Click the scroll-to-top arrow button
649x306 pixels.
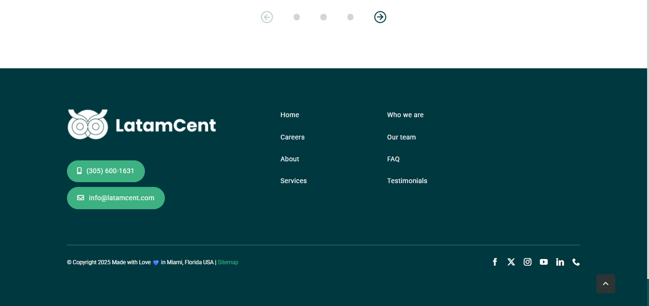(605, 284)
